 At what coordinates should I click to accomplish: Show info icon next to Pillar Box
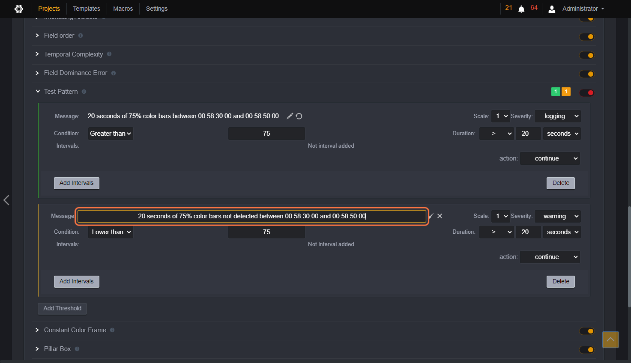click(77, 349)
